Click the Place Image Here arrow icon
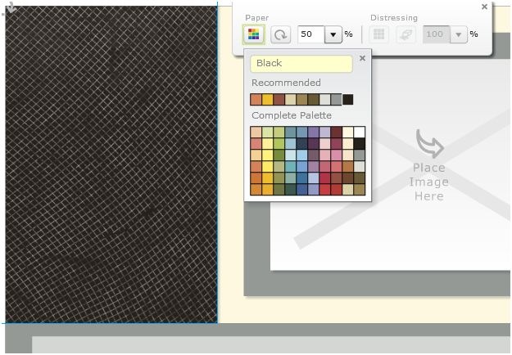The height and width of the screenshot is (355, 512). coord(430,143)
